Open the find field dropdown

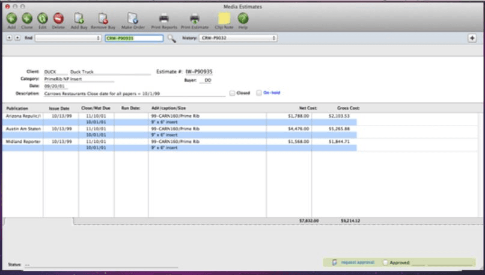(x=68, y=38)
